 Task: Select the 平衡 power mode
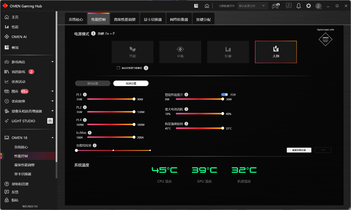[180, 52]
